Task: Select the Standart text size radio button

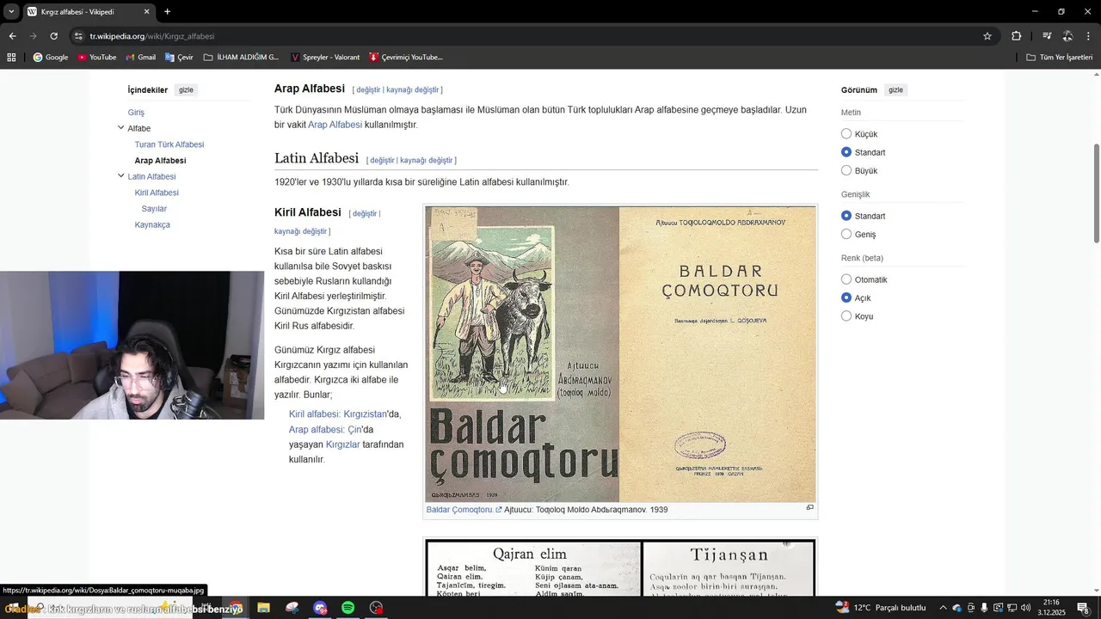Action: tap(846, 152)
